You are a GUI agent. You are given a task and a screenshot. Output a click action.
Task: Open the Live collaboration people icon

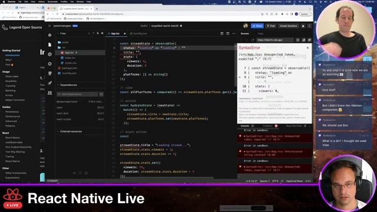[x=49, y=92]
